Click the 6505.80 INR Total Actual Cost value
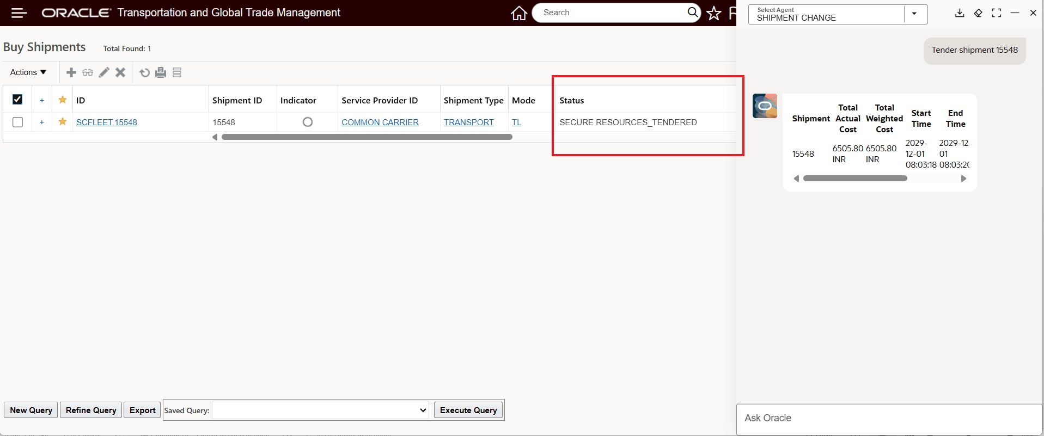Image resolution: width=1044 pixels, height=436 pixels. coord(847,153)
